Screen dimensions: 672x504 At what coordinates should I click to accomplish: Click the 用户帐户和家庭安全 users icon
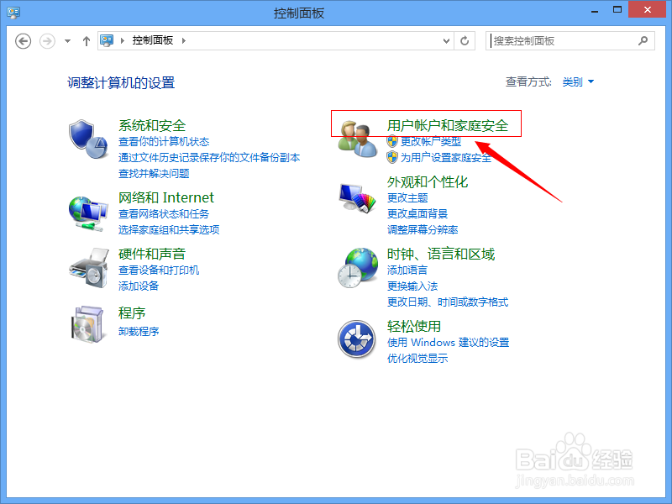356,139
